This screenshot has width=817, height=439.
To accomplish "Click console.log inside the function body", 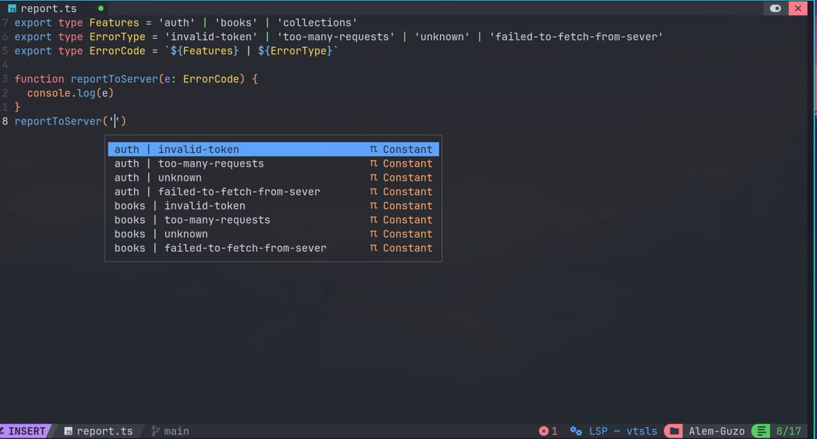I will pyautogui.click(x=62, y=93).
